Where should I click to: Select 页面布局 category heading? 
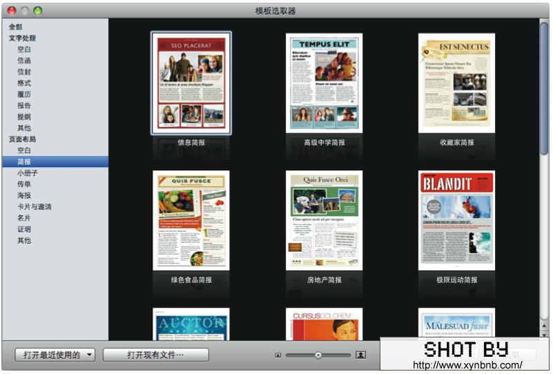point(22,139)
